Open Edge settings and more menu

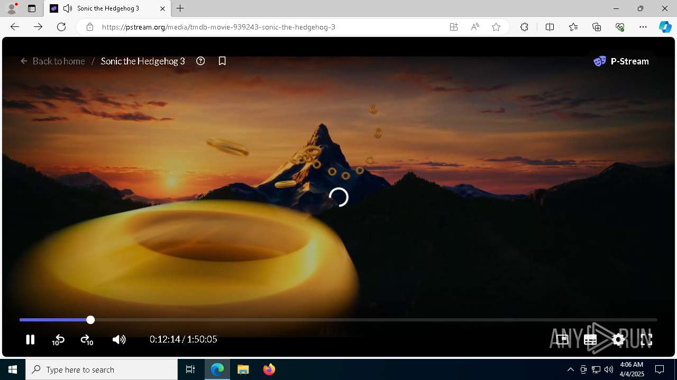click(x=643, y=27)
